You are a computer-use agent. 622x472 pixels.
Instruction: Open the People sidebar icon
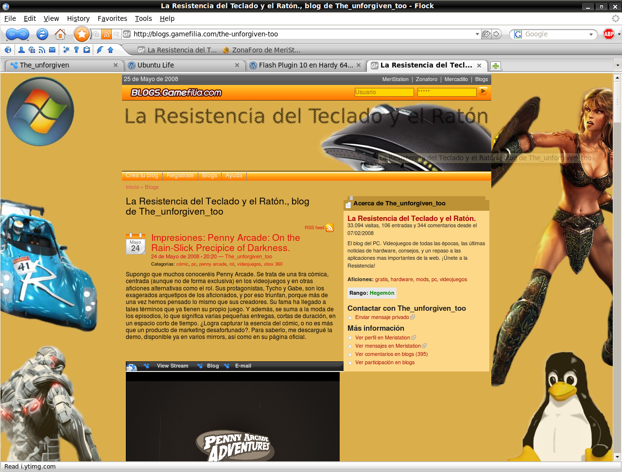click(x=21, y=50)
